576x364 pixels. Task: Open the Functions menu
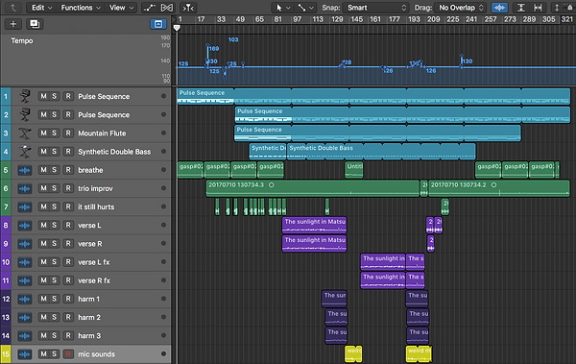pos(81,8)
